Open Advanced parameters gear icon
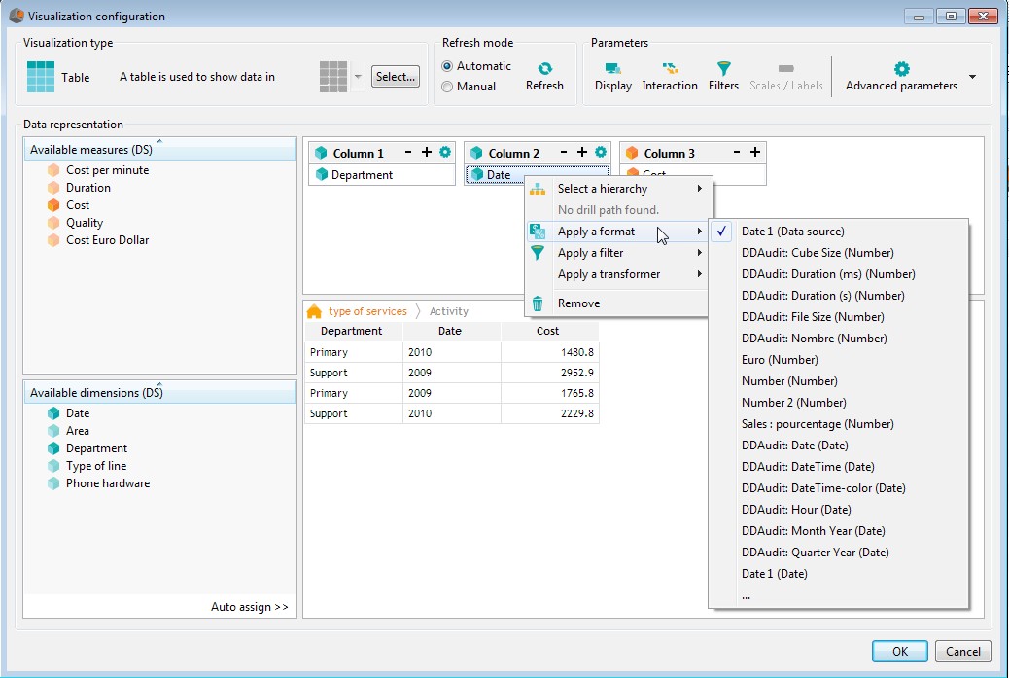The image size is (1009, 678). pos(901,68)
